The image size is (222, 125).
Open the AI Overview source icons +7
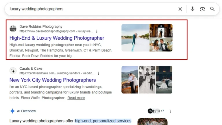(156, 111)
